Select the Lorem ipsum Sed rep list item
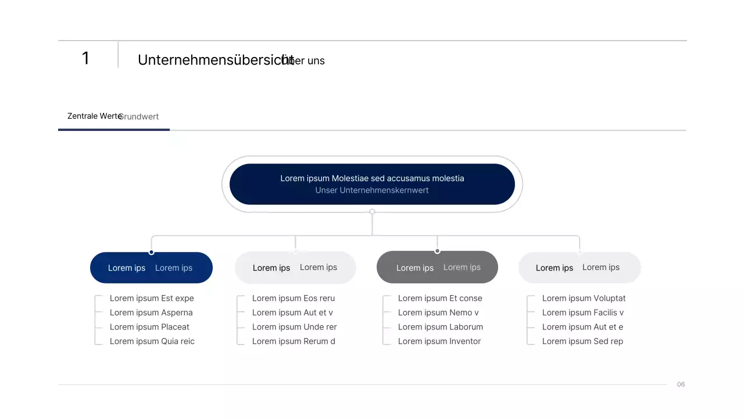This screenshot has height=419, width=744. click(x=582, y=341)
